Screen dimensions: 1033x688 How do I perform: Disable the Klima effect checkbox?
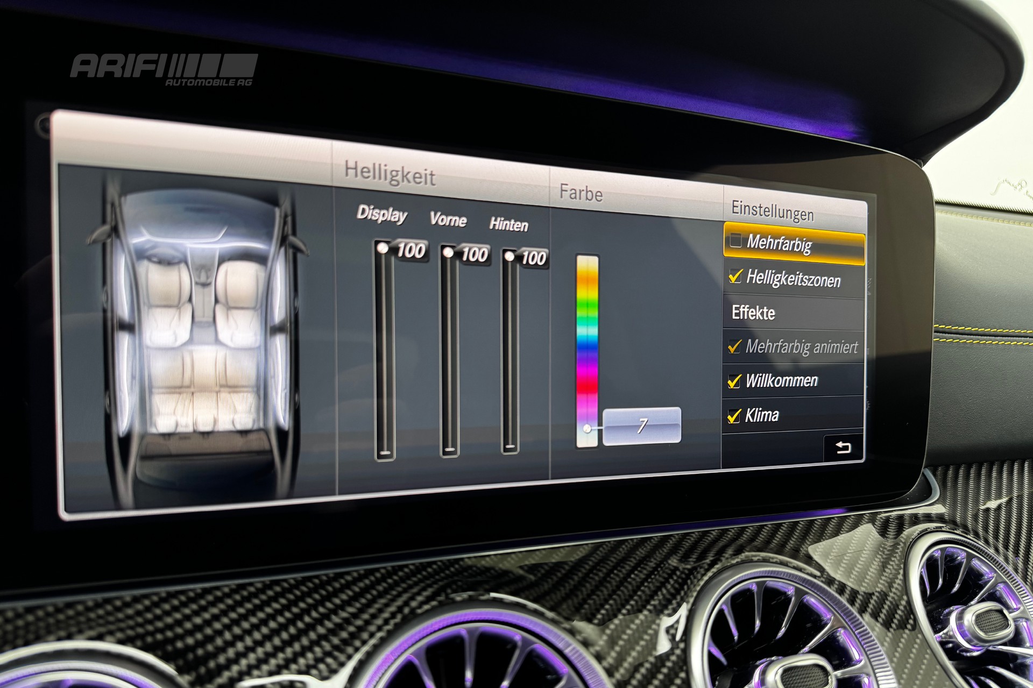pos(734,416)
